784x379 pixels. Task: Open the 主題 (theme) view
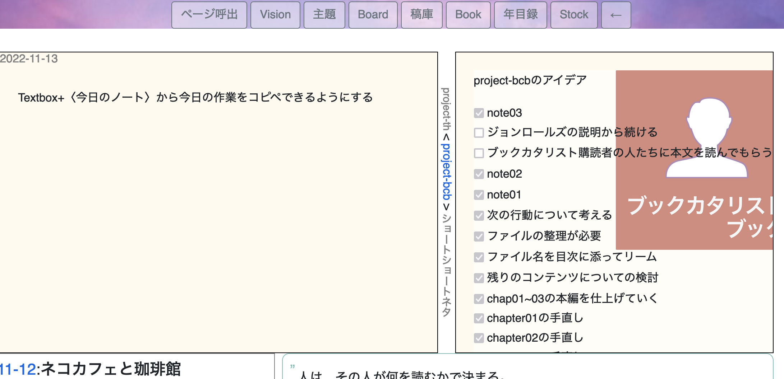pos(324,15)
